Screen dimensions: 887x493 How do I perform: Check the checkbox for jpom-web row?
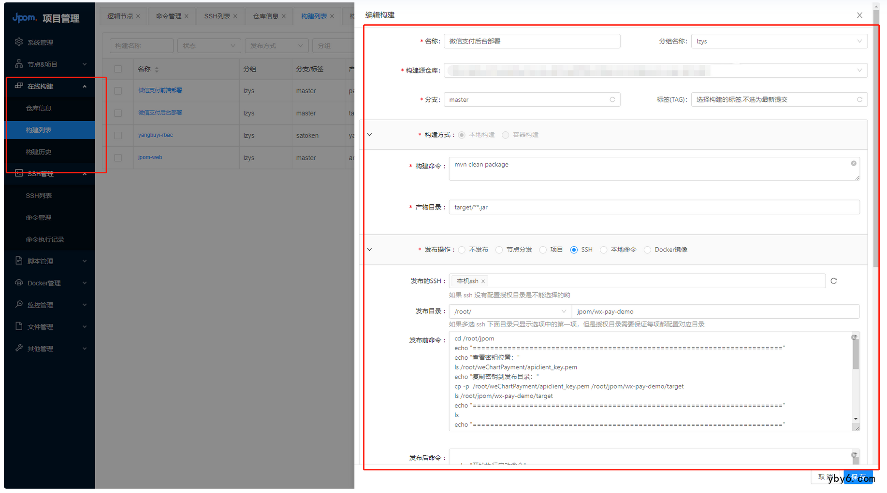point(119,157)
